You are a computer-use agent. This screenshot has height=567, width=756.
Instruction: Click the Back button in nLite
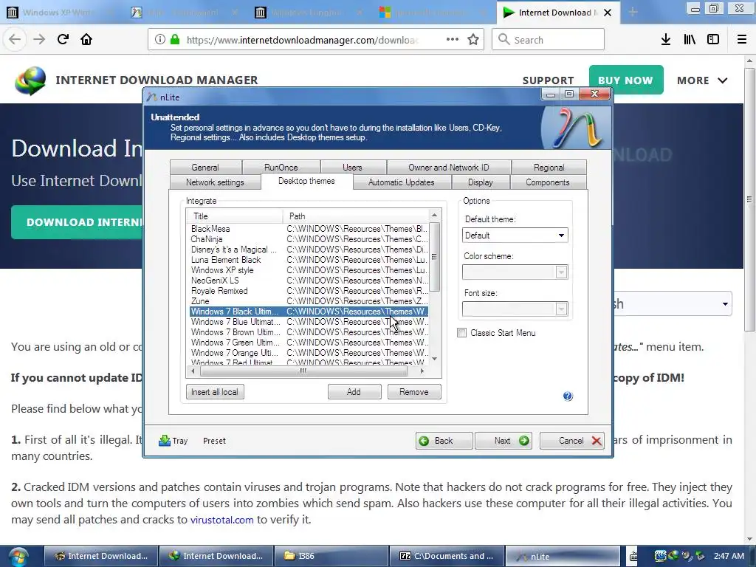point(444,441)
